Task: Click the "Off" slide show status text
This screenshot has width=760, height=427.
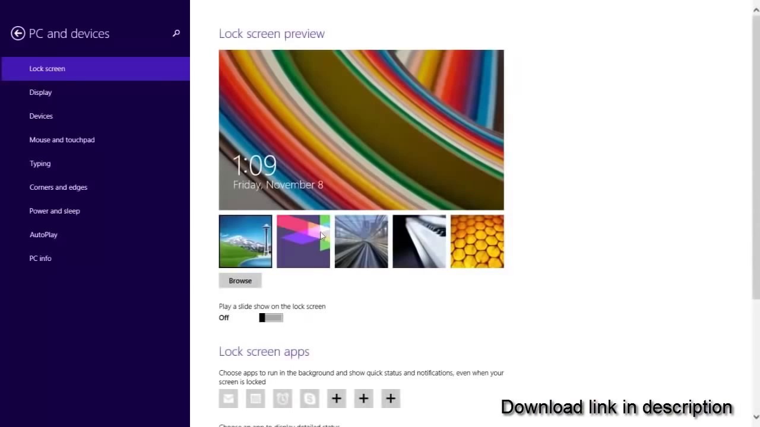Action: click(224, 318)
